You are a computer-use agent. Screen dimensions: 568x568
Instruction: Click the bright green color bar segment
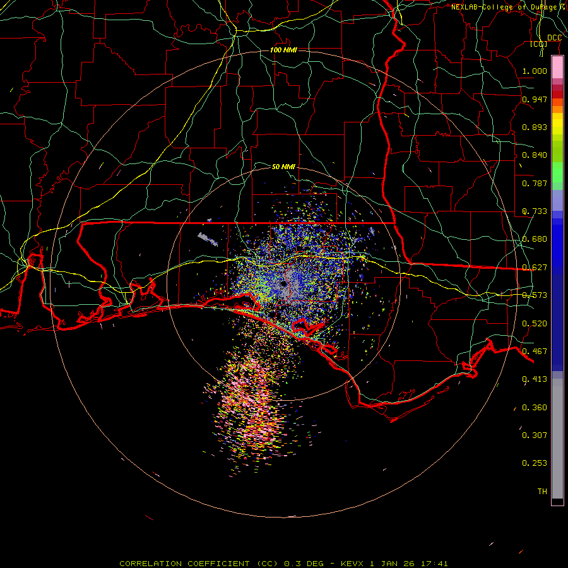tap(557, 172)
